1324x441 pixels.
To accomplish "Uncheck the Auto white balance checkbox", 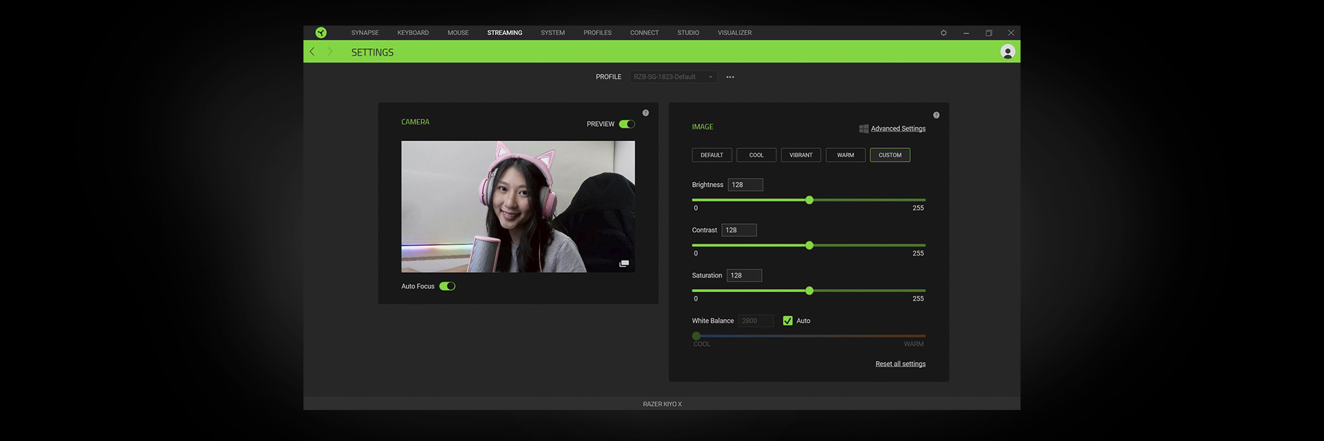I will click(x=788, y=321).
